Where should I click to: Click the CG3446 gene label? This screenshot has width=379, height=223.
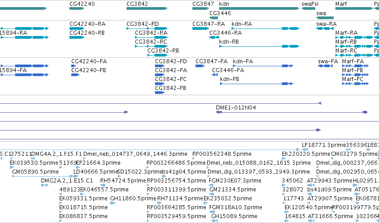click(220, 13)
